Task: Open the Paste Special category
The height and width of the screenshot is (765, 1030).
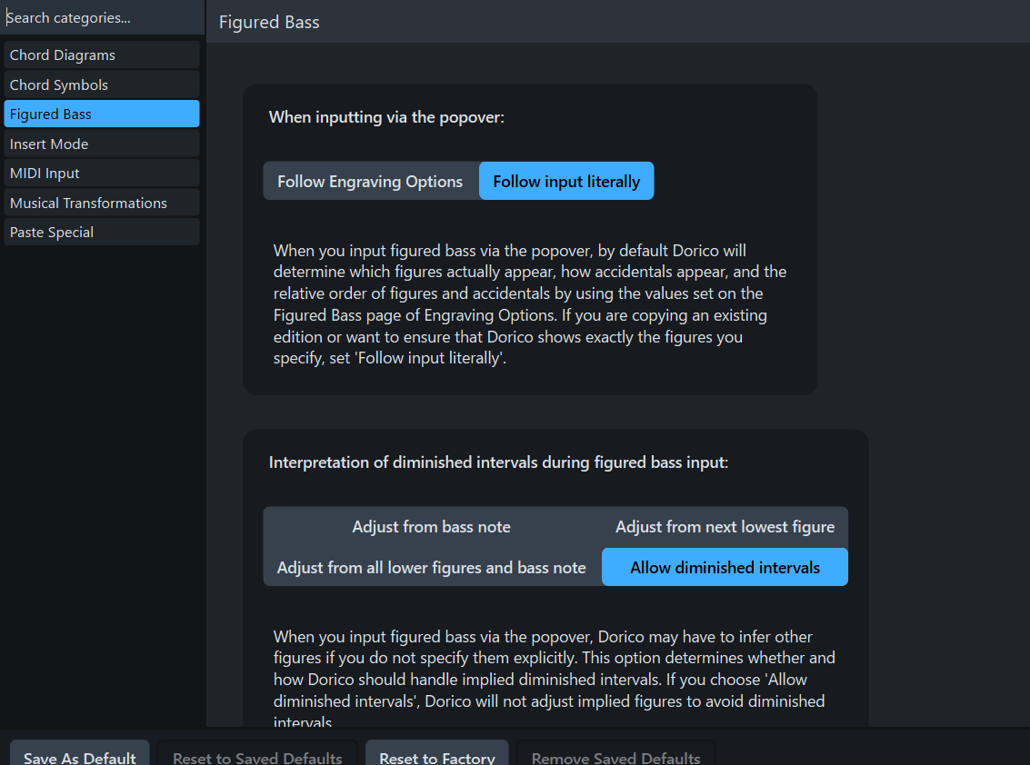Action: [x=102, y=233]
